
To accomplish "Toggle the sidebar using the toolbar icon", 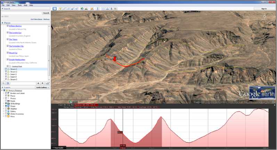I will tap(55, 9).
